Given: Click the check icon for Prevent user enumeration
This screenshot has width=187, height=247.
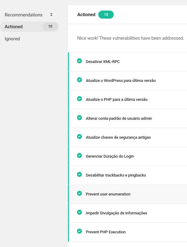Looking at the screenshot, I should [x=79, y=193].
